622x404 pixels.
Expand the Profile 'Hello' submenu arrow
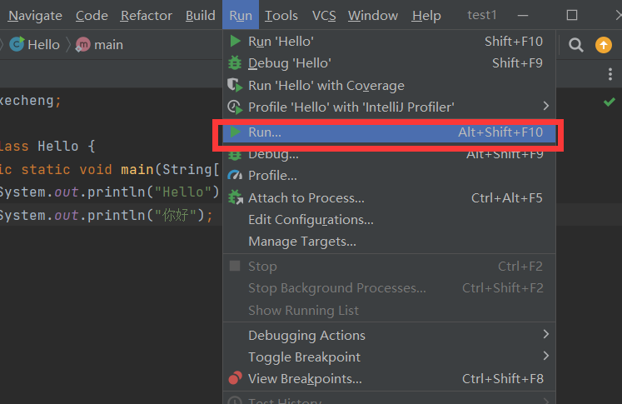[x=545, y=106]
